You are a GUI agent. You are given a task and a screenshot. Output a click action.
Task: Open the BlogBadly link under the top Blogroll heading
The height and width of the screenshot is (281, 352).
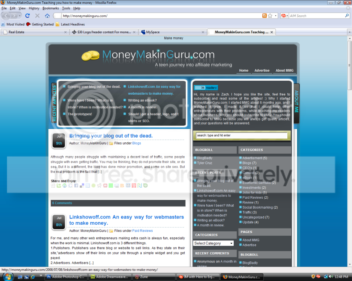click(205, 158)
